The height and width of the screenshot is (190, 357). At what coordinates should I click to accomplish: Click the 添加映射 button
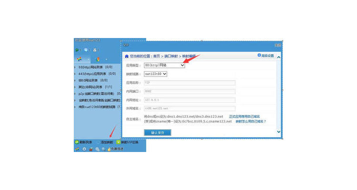[106, 142]
